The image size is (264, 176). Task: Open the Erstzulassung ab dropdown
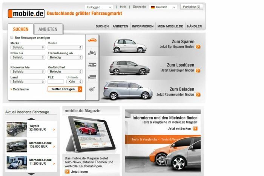(65, 58)
